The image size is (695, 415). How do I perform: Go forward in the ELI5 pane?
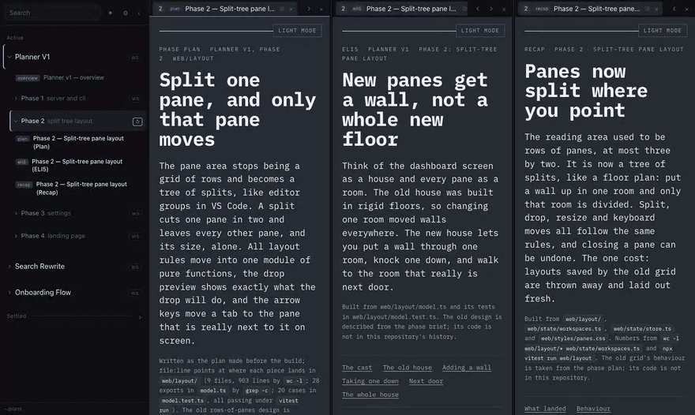pos(491,9)
